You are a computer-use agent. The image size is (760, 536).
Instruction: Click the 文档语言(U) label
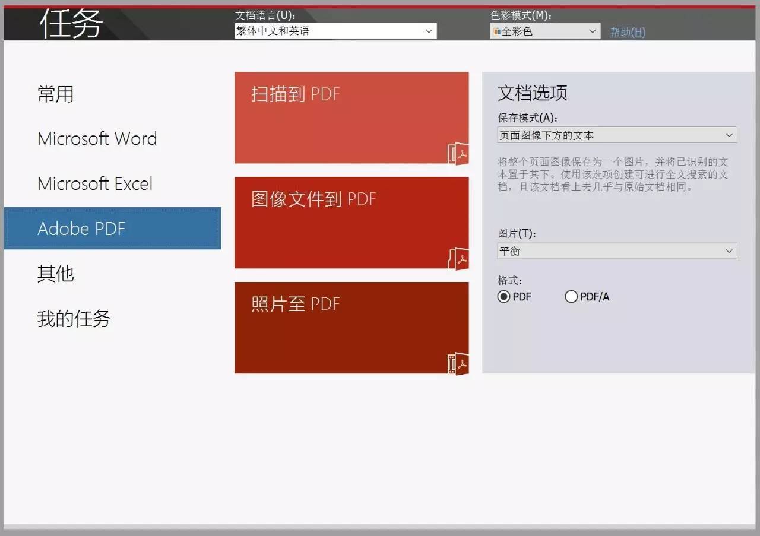pos(265,15)
